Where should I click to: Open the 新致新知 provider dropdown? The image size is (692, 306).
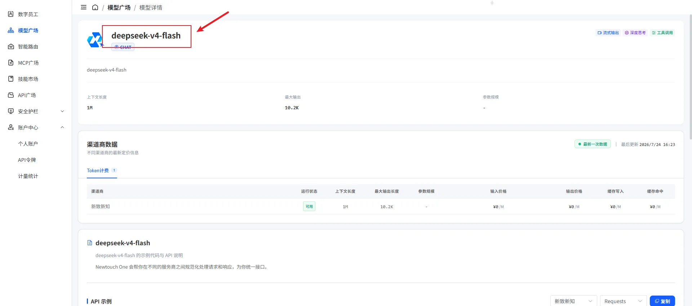(x=573, y=301)
